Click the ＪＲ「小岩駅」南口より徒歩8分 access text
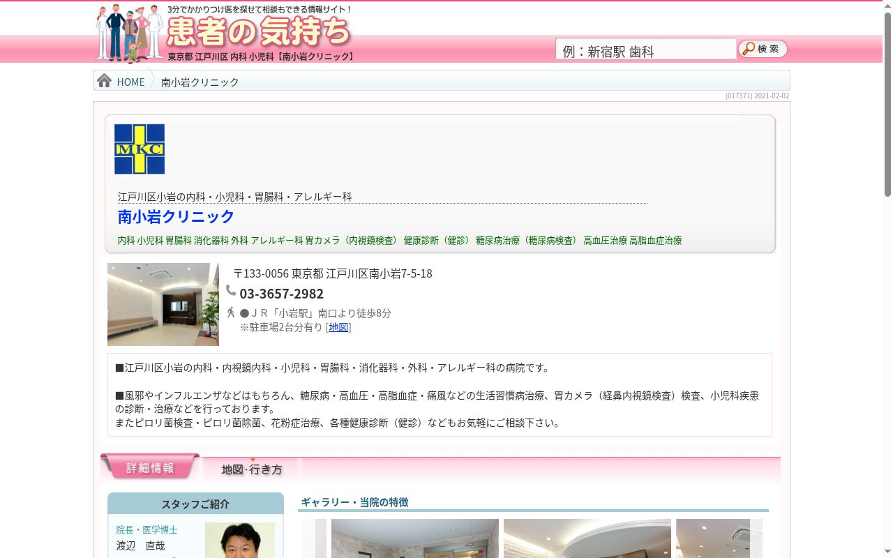 pyautogui.click(x=315, y=313)
